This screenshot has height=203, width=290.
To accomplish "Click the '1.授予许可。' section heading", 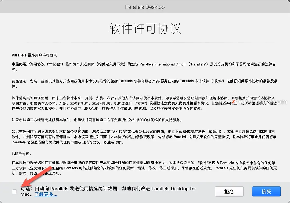I will [x=21, y=154].
